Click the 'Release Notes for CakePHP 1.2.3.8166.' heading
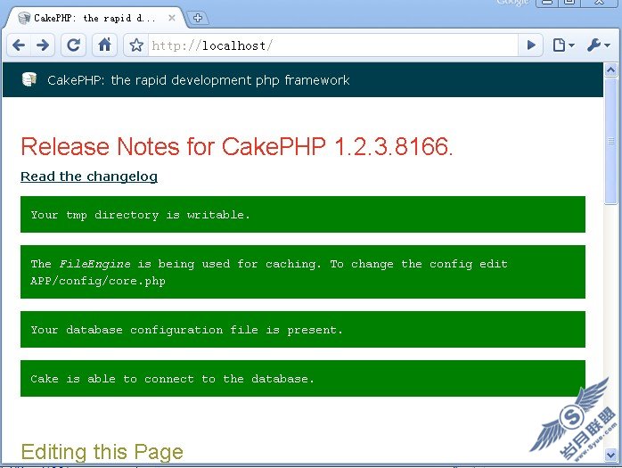This screenshot has height=468, width=622. click(237, 146)
